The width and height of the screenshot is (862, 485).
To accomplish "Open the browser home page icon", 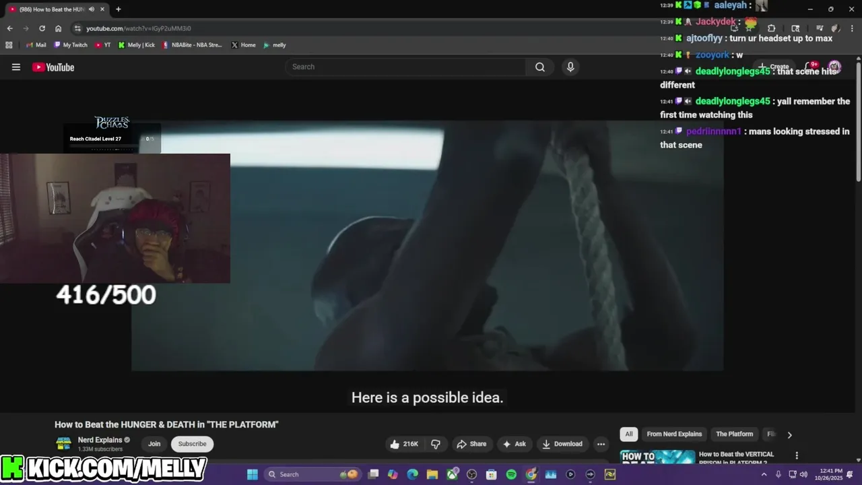I will tap(58, 28).
